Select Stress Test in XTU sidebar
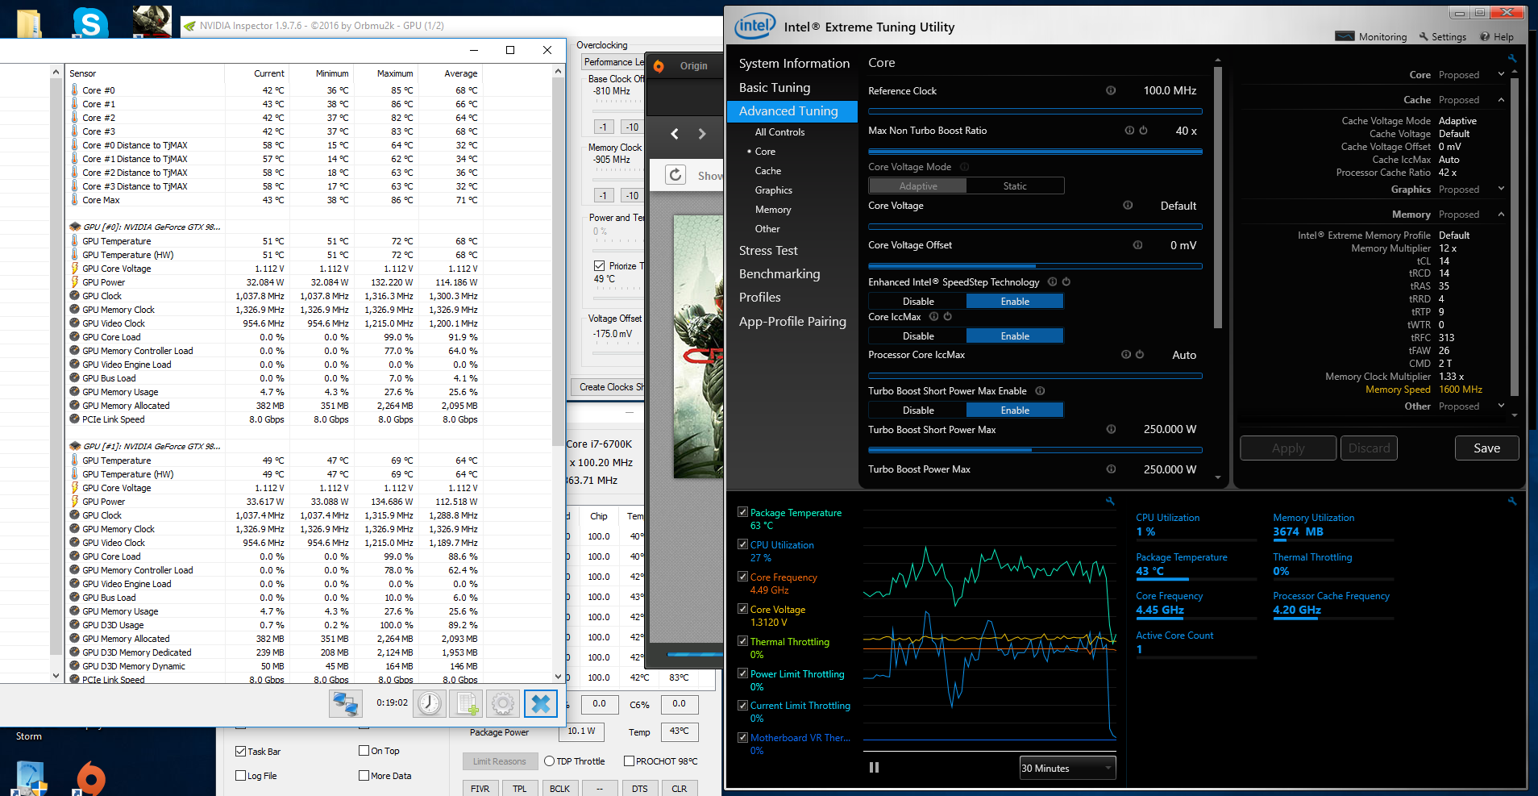The width and height of the screenshot is (1538, 796). point(768,250)
